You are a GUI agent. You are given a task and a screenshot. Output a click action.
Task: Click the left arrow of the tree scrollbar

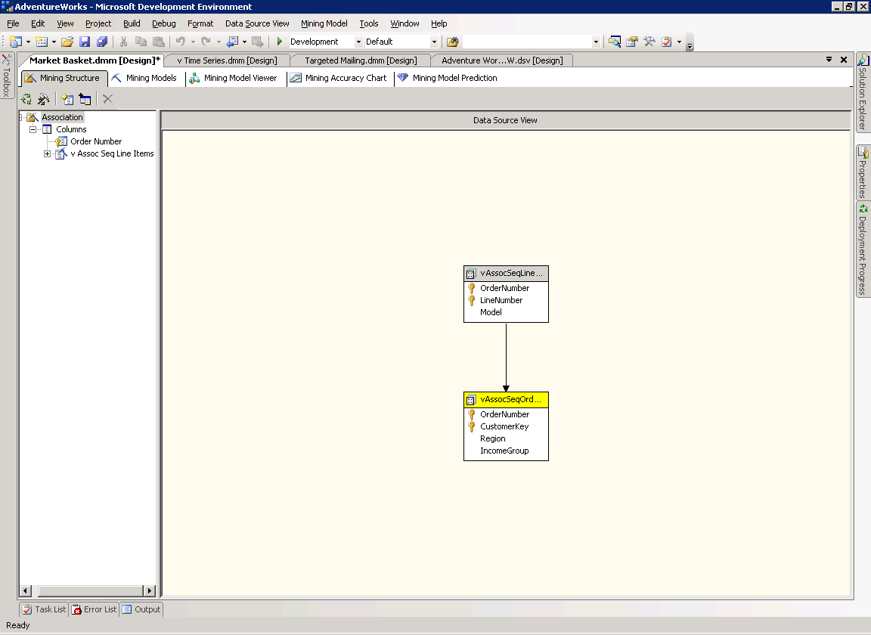pos(26,590)
